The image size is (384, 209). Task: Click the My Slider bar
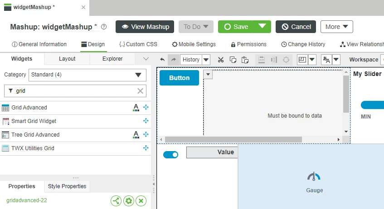372,105
